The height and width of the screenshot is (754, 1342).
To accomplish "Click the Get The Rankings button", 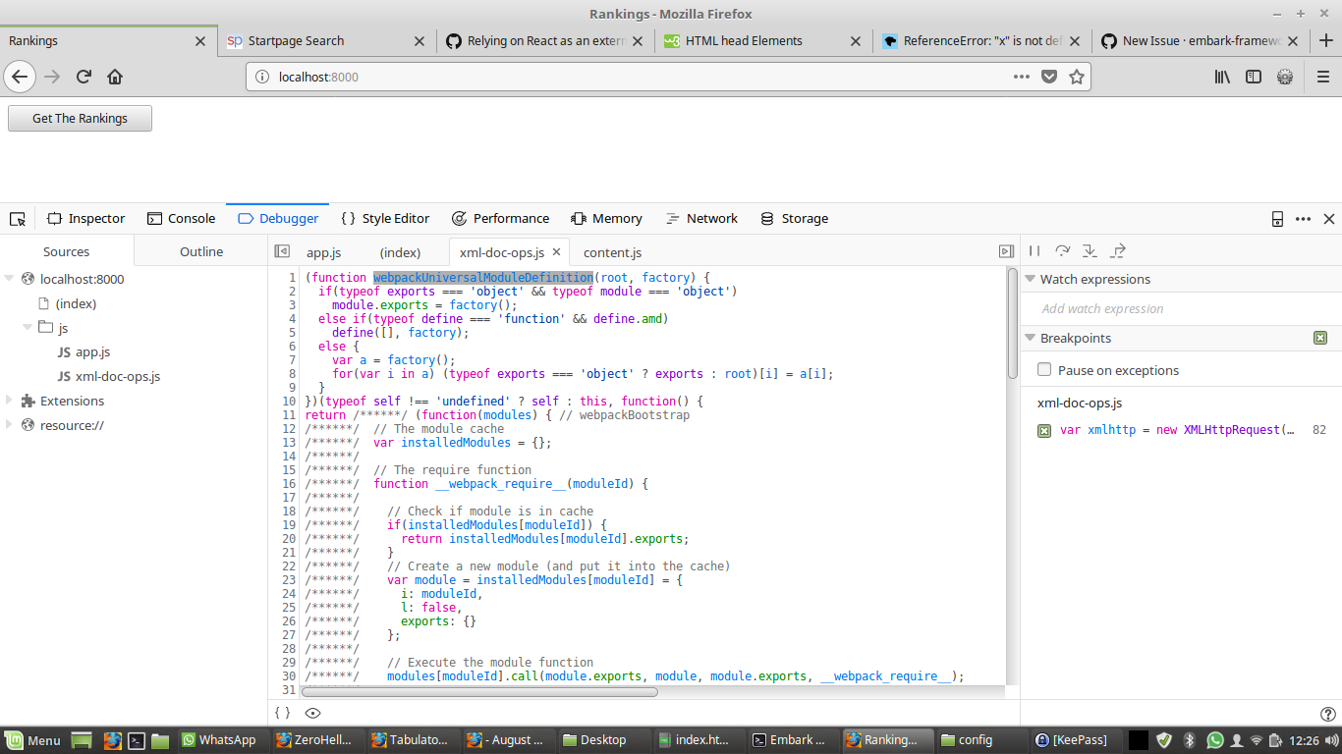I will pos(79,118).
